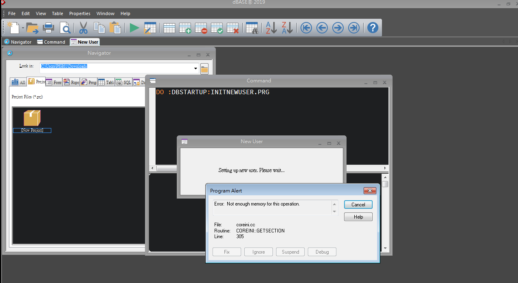The image size is (518, 283).
Task: Go to the next row arrow icon
Action: (338, 28)
